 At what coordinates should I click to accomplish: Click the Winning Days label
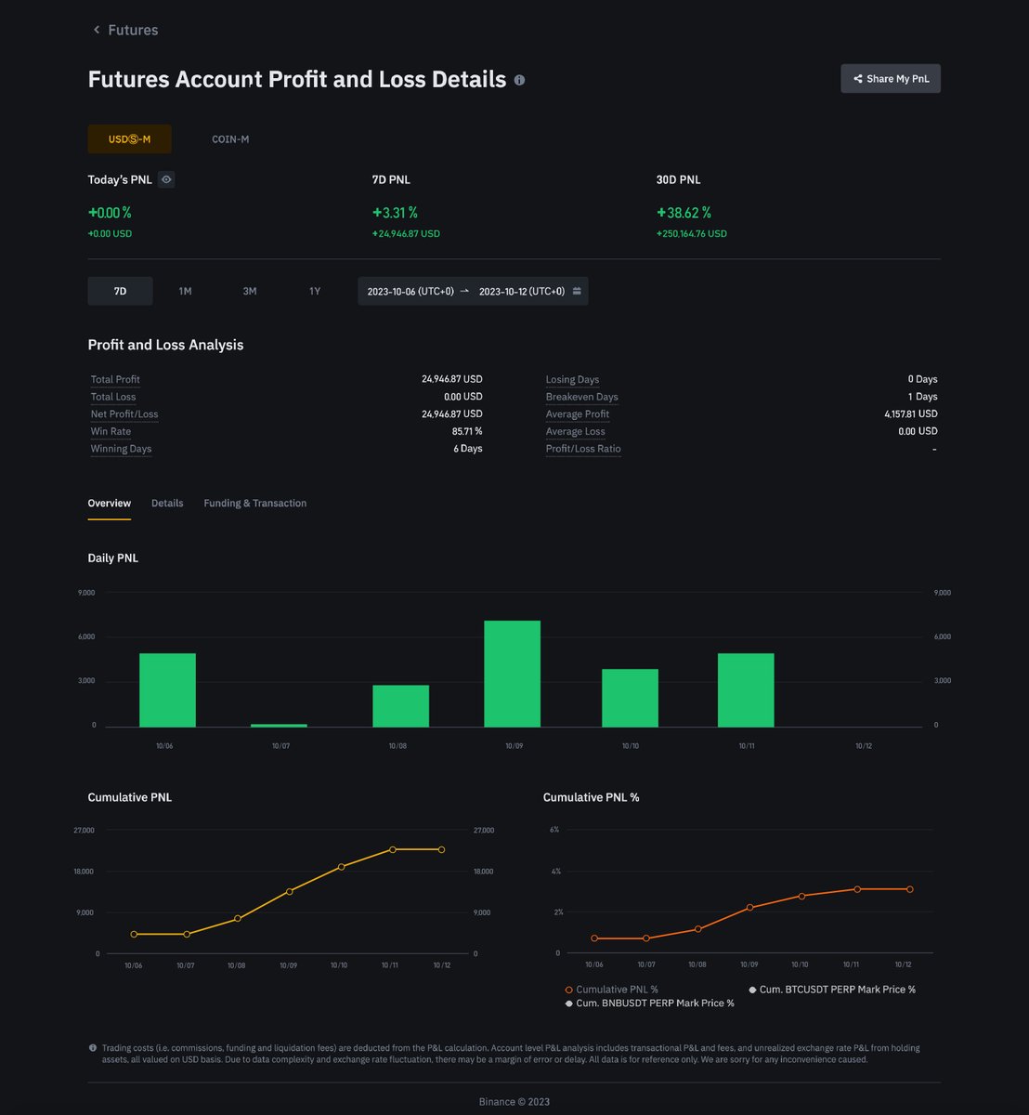[121, 449]
